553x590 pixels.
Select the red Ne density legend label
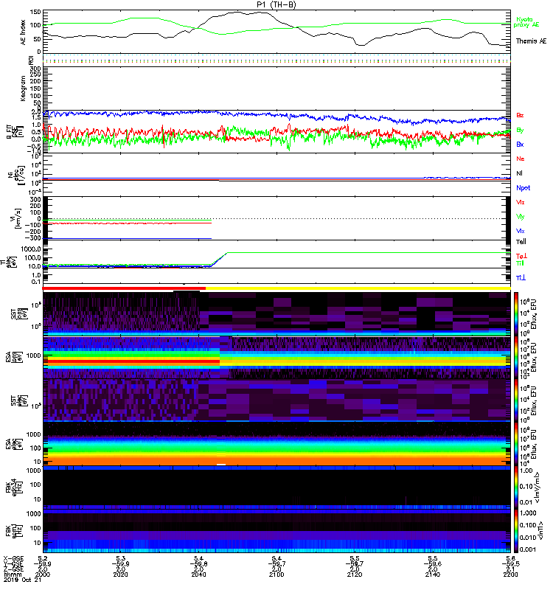520,159
